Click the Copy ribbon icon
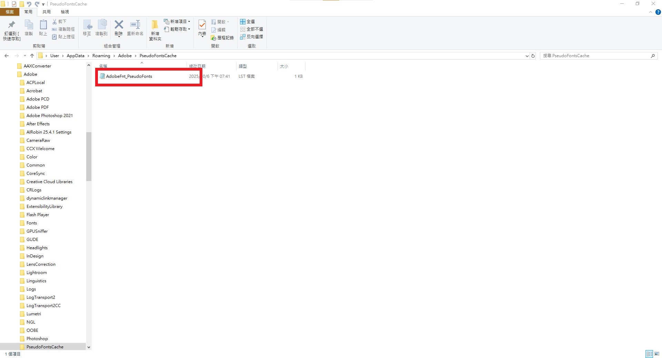Image resolution: width=662 pixels, height=358 pixels. coord(29,25)
